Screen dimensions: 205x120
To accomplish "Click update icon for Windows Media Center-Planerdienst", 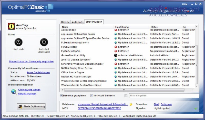I will [x=116, y=85].
